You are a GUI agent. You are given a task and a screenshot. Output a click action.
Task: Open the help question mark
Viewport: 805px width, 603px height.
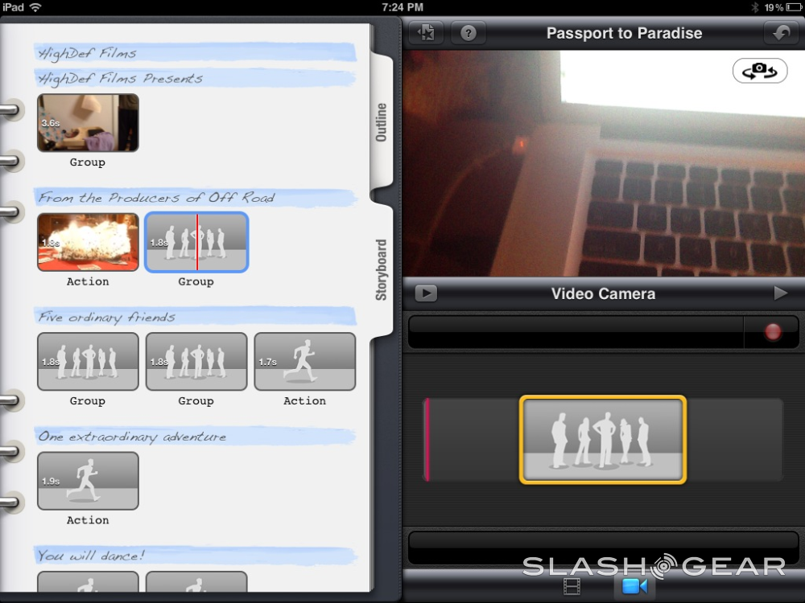click(468, 33)
